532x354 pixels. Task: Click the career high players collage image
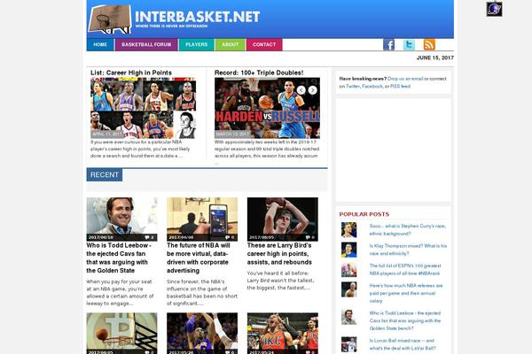click(x=143, y=108)
